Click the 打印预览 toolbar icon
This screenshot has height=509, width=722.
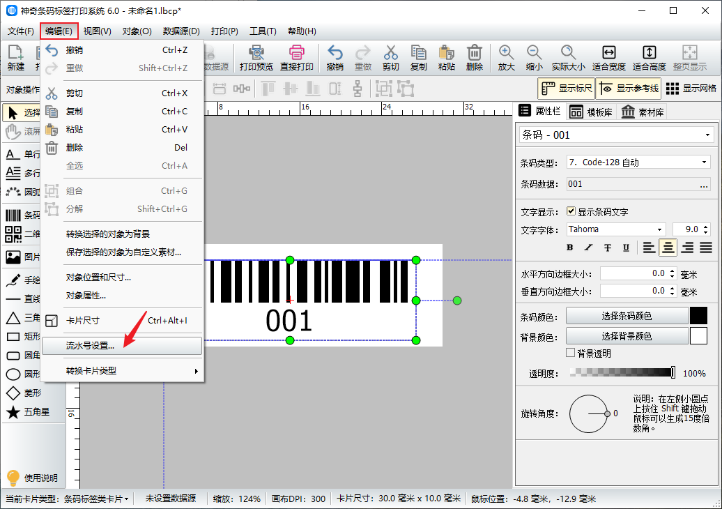tap(256, 58)
